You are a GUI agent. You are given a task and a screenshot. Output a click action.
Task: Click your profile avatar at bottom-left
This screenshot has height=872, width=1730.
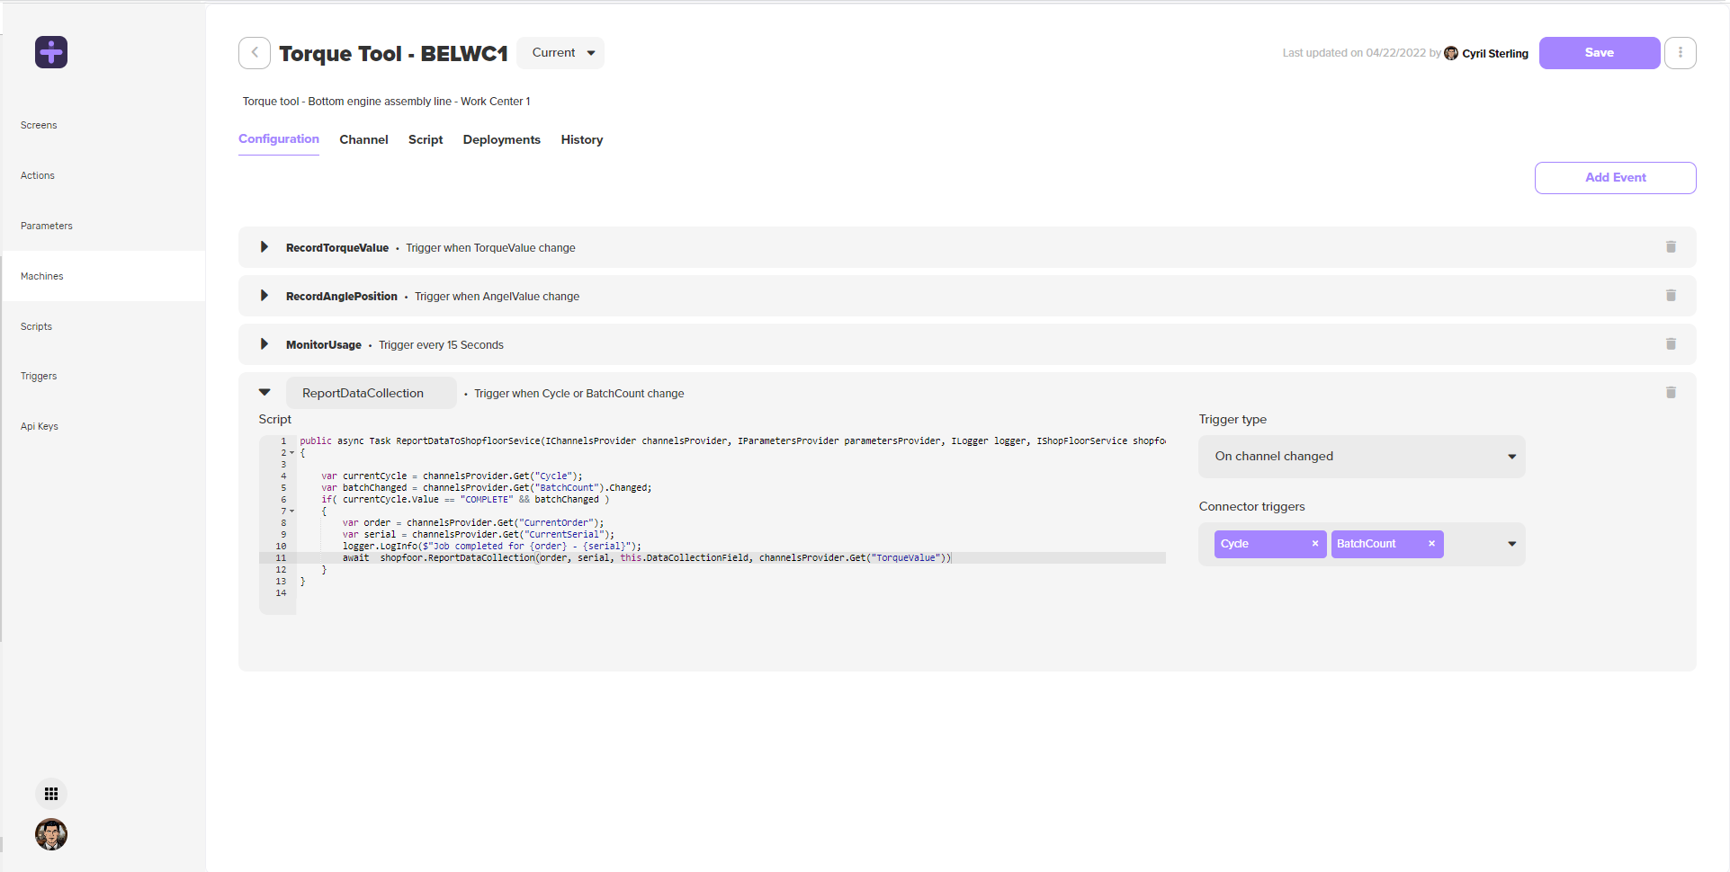click(x=51, y=834)
